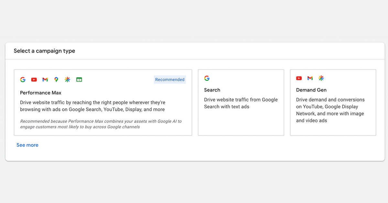Click the 'Select a campaign type' heading
Screen dimensions: 388x203
tap(44, 51)
